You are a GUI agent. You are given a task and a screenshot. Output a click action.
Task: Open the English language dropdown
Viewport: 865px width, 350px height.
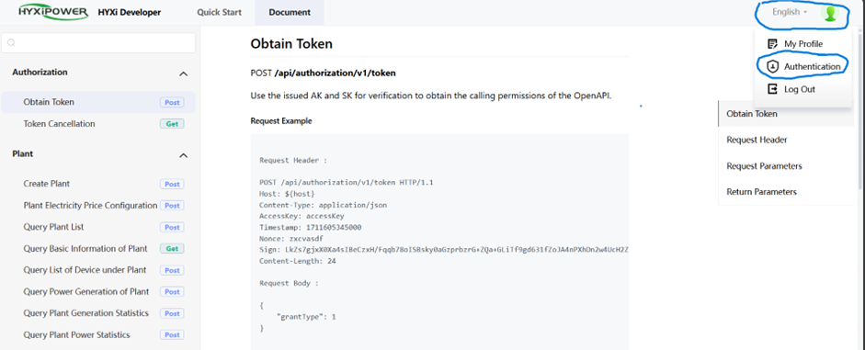(x=790, y=12)
